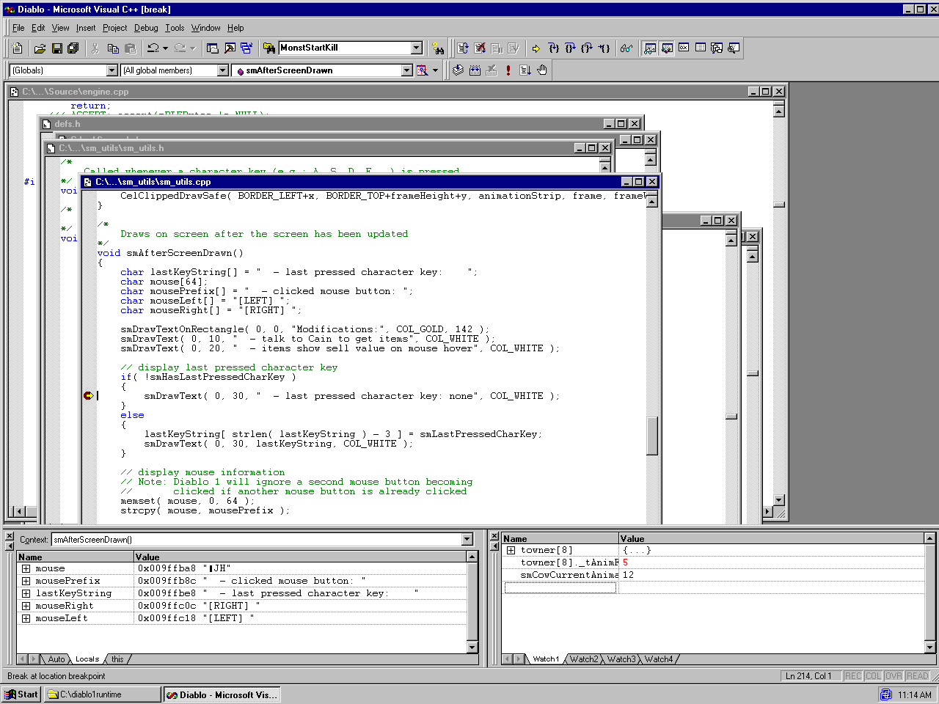939x704 pixels.
Task: Switch to the Auto variables tab
Action: click(x=56, y=659)
